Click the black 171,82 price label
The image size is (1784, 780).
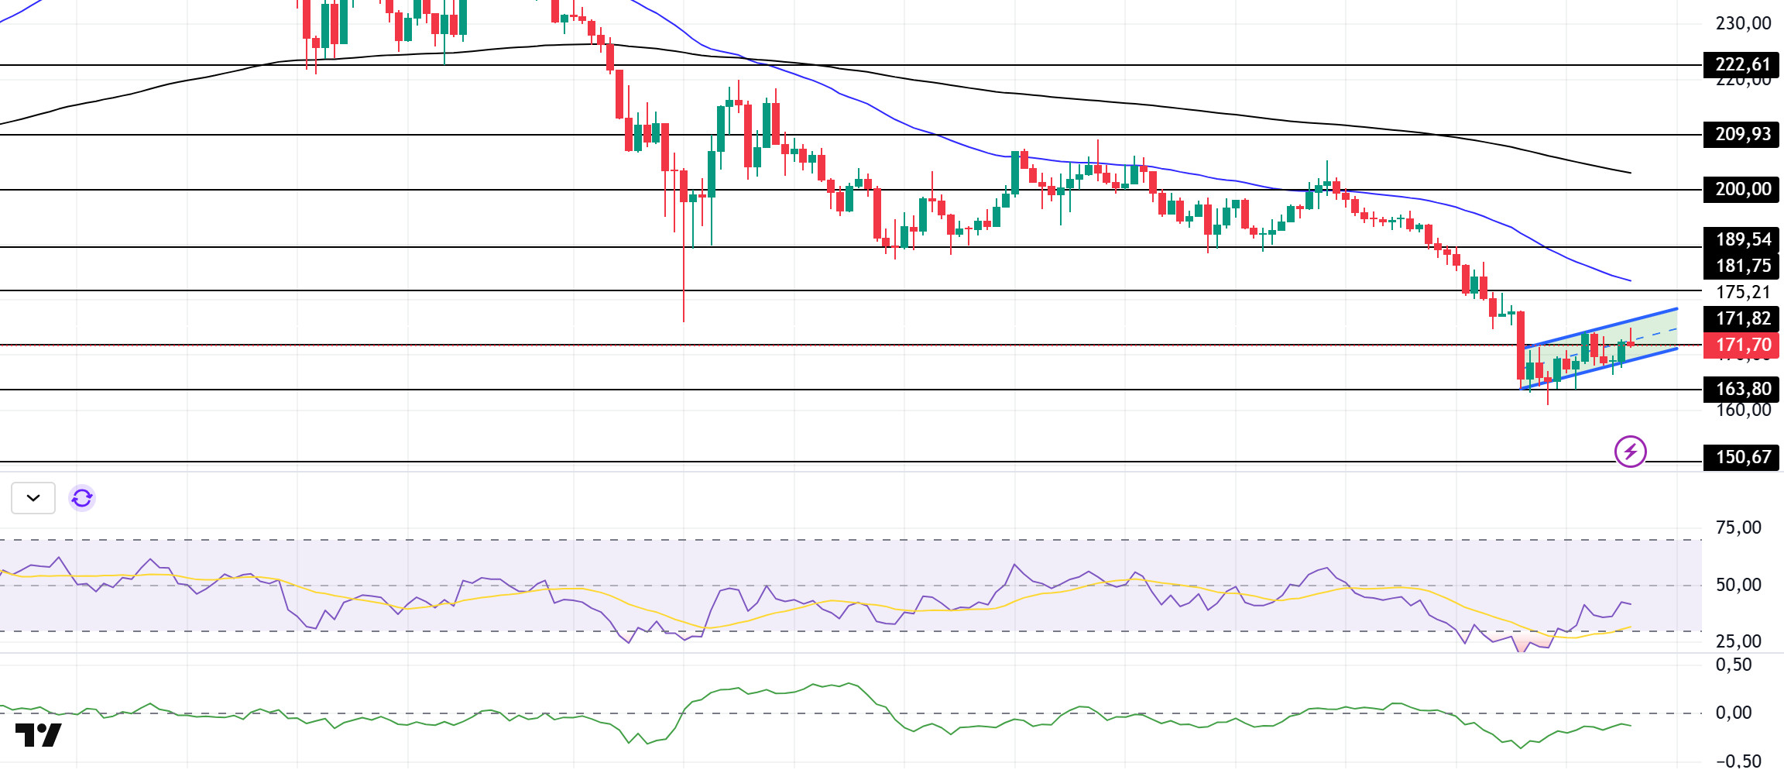coord(1741,318)
